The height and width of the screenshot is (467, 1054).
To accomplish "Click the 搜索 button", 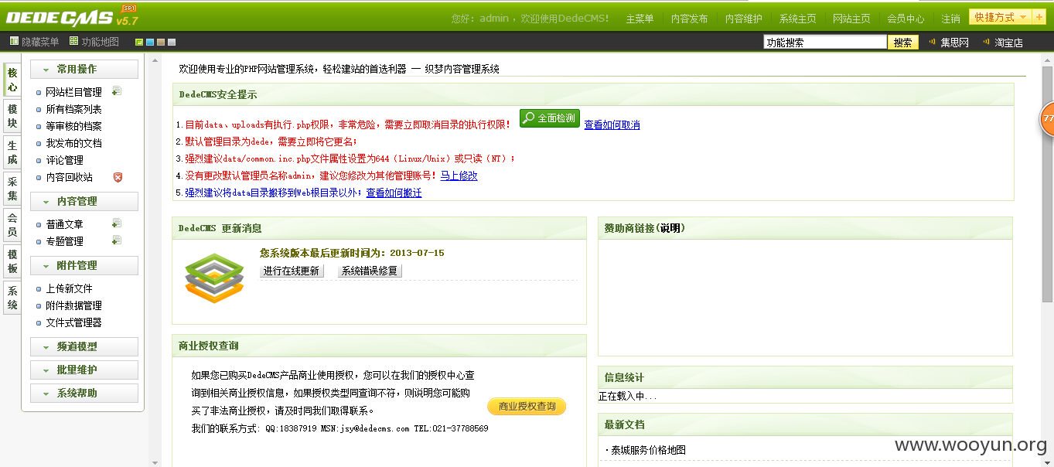I will coord(902,43).
